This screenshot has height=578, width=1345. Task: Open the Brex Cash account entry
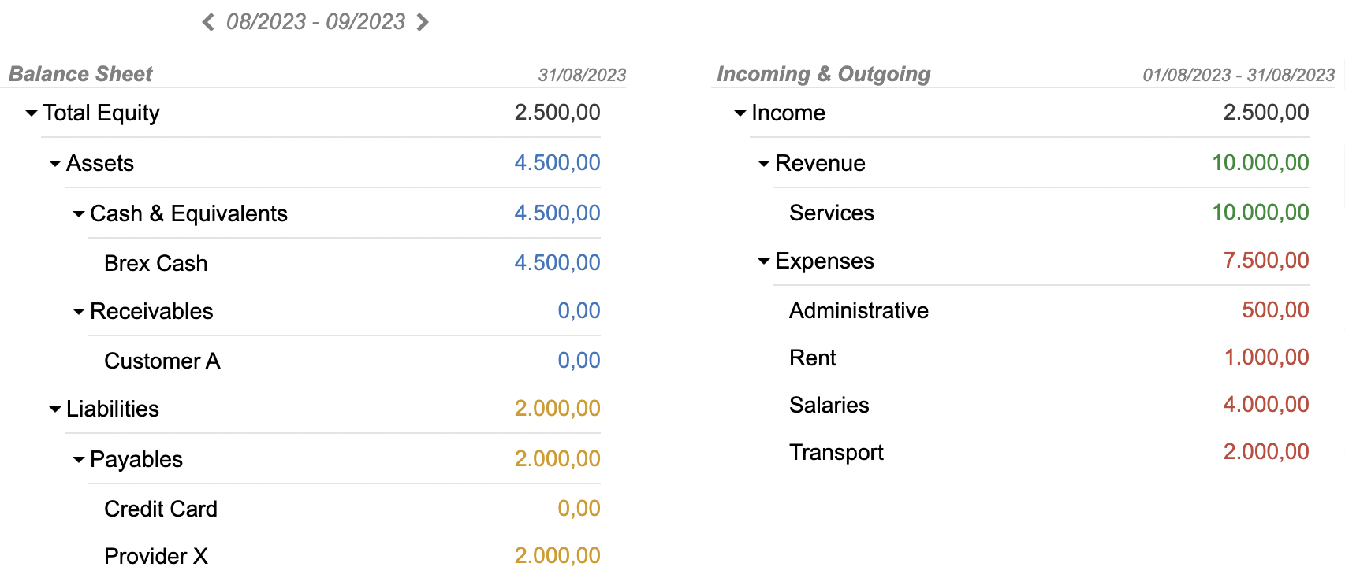156,262
